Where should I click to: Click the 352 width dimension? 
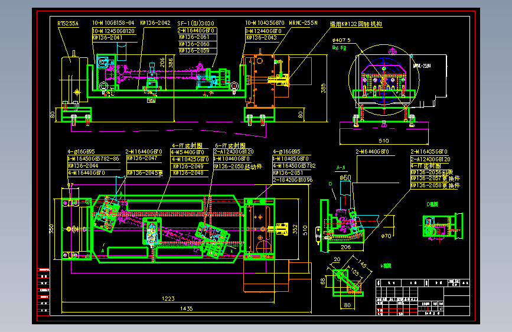tap(295, 229)
